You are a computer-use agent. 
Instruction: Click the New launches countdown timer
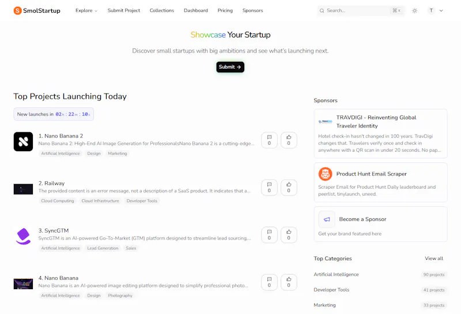pos(54,114)
